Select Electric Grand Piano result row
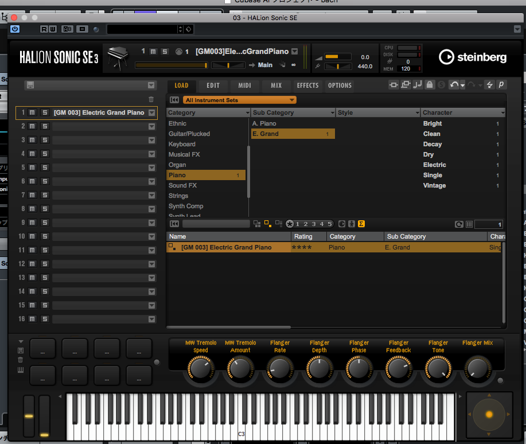The height and width of the screenshot is (444, 526). [334, 247]
